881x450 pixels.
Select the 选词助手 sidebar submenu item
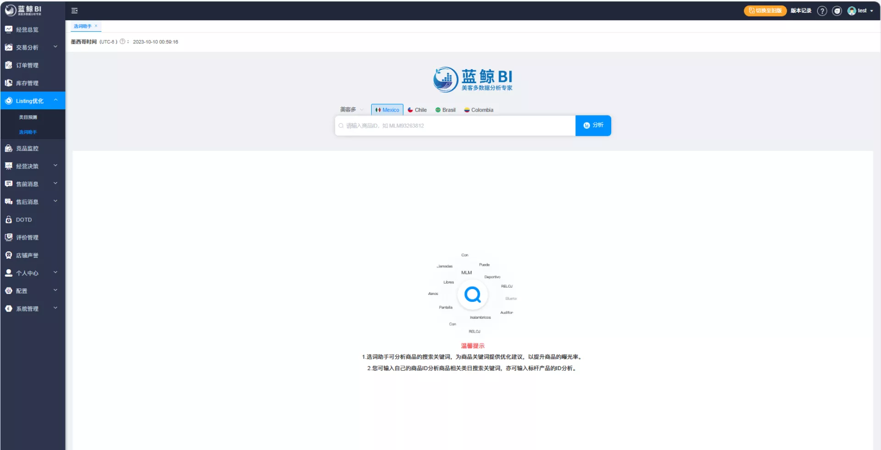tap(28, 132)
